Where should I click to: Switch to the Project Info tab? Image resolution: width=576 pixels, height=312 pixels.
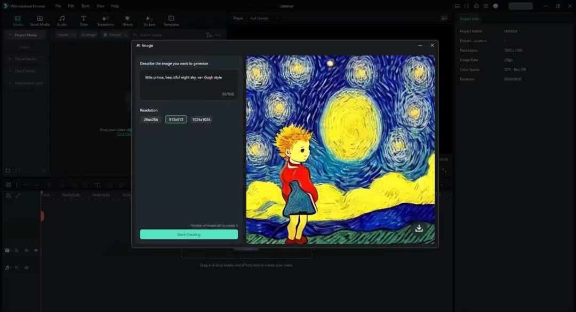(469, 19)
